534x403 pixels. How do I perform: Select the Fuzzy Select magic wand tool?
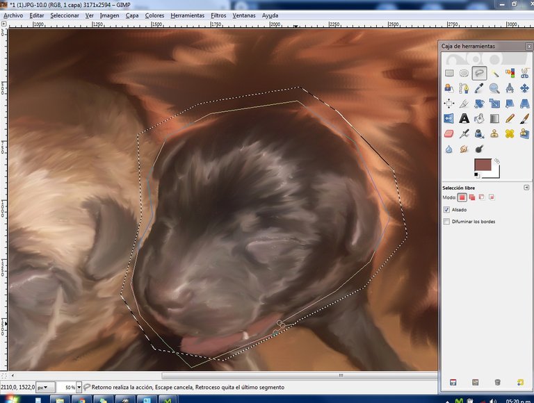coord(494,73)
